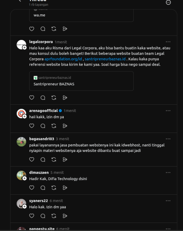Repost bagasandri03's reply
The width and height of the screenshot is (183, 231).
[x=54, y=160]
